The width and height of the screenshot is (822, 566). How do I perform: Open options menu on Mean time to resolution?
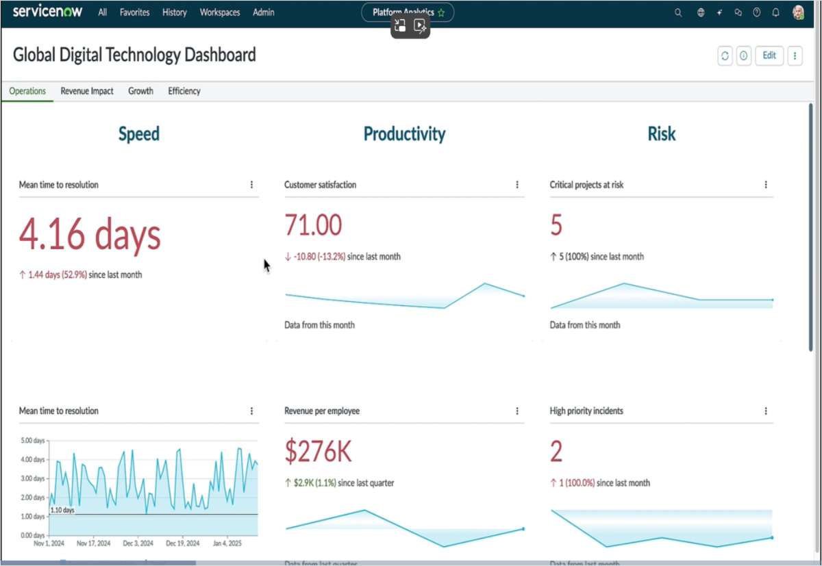pos(251,184)
